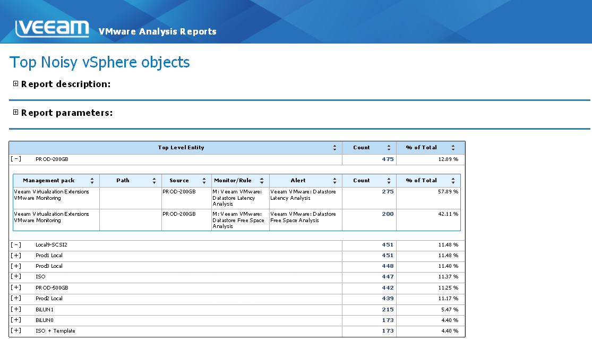Sort the outer table by Count
592x339 pixels.
coord(389,148)
